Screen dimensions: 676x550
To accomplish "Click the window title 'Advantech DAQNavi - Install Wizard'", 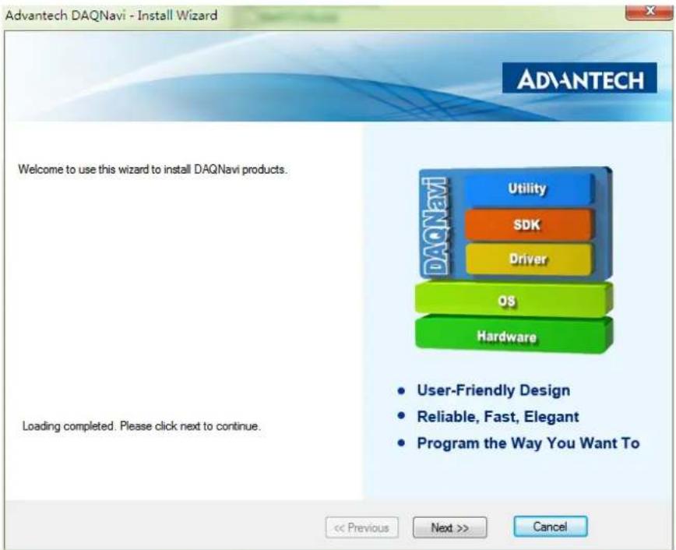I will (x=111, y=16).
